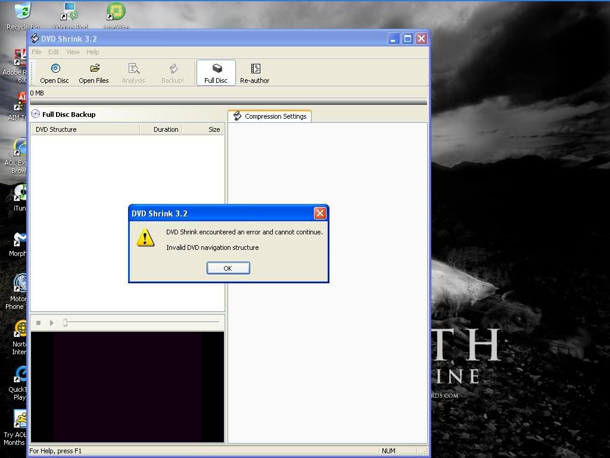Select the Recycle Bin desktop icon

[x=23, y=16]
